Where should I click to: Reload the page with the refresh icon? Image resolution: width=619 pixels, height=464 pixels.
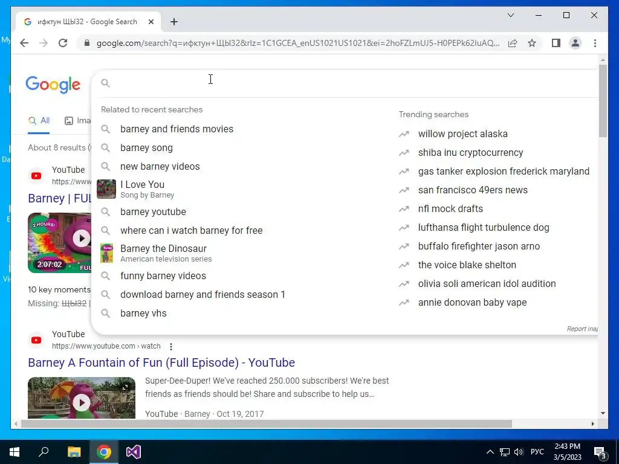click(63, 43)
